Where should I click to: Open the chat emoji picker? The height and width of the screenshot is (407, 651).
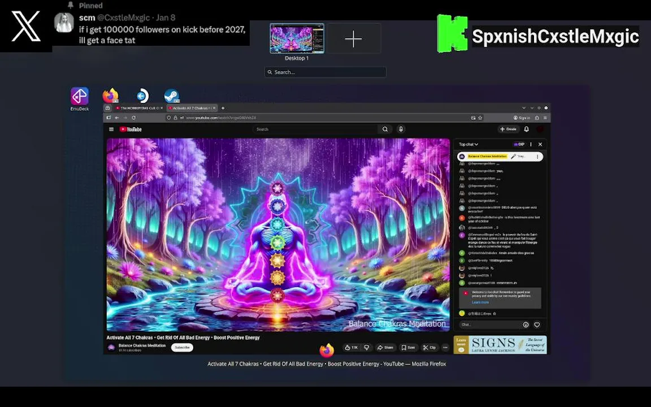coord(526,325)
